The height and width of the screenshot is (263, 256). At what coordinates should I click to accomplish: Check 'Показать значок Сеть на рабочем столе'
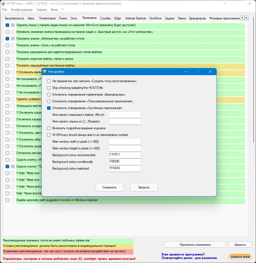7,45
